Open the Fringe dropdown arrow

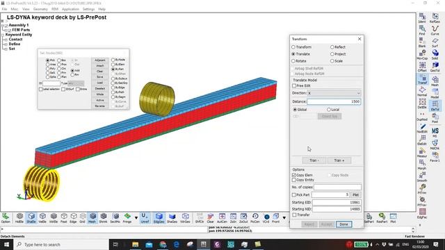click(136, 217)
